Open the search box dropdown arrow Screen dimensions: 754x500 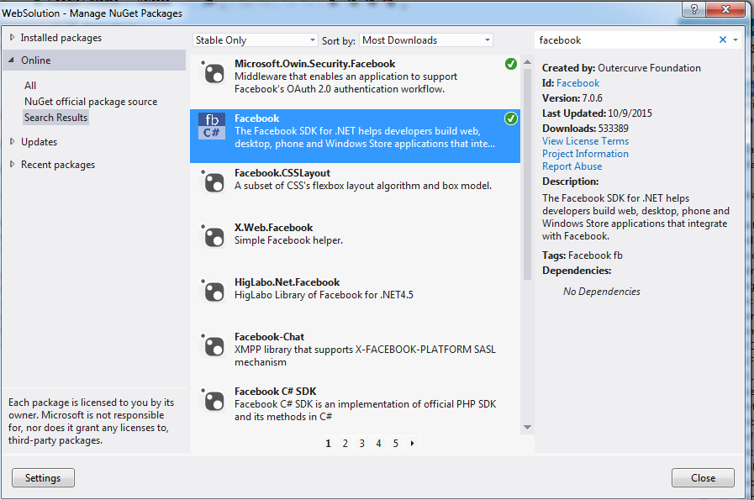pos(736,40)
